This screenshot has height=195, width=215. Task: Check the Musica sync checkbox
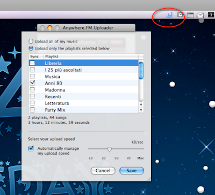32,76
